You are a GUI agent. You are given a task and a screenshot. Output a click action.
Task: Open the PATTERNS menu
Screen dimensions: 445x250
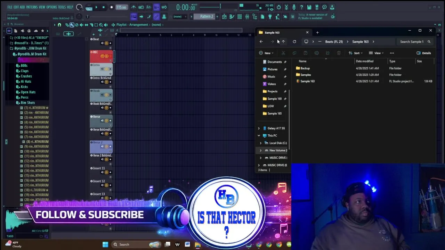[x=32, y=7]
